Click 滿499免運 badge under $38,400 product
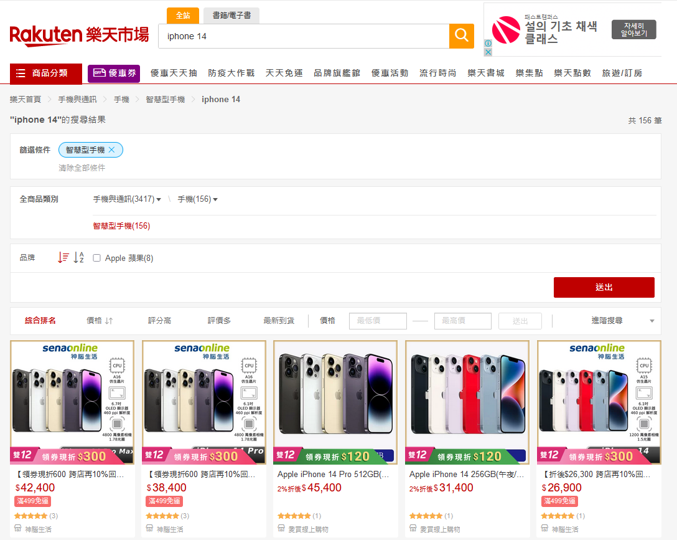The image size is (677, 540). point(164,501)
